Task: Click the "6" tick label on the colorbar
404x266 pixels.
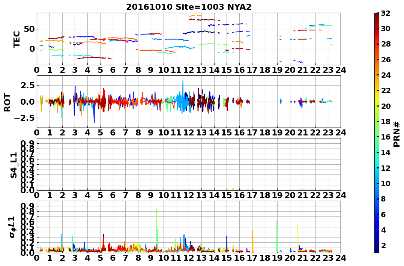Action: click(x=383, y=214)
